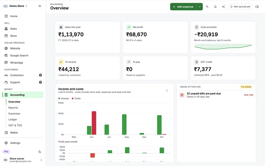Screen dimensions: 265x166
Task: Open the Add expense dropdown arrow
Action: click(x=200, y=7)
